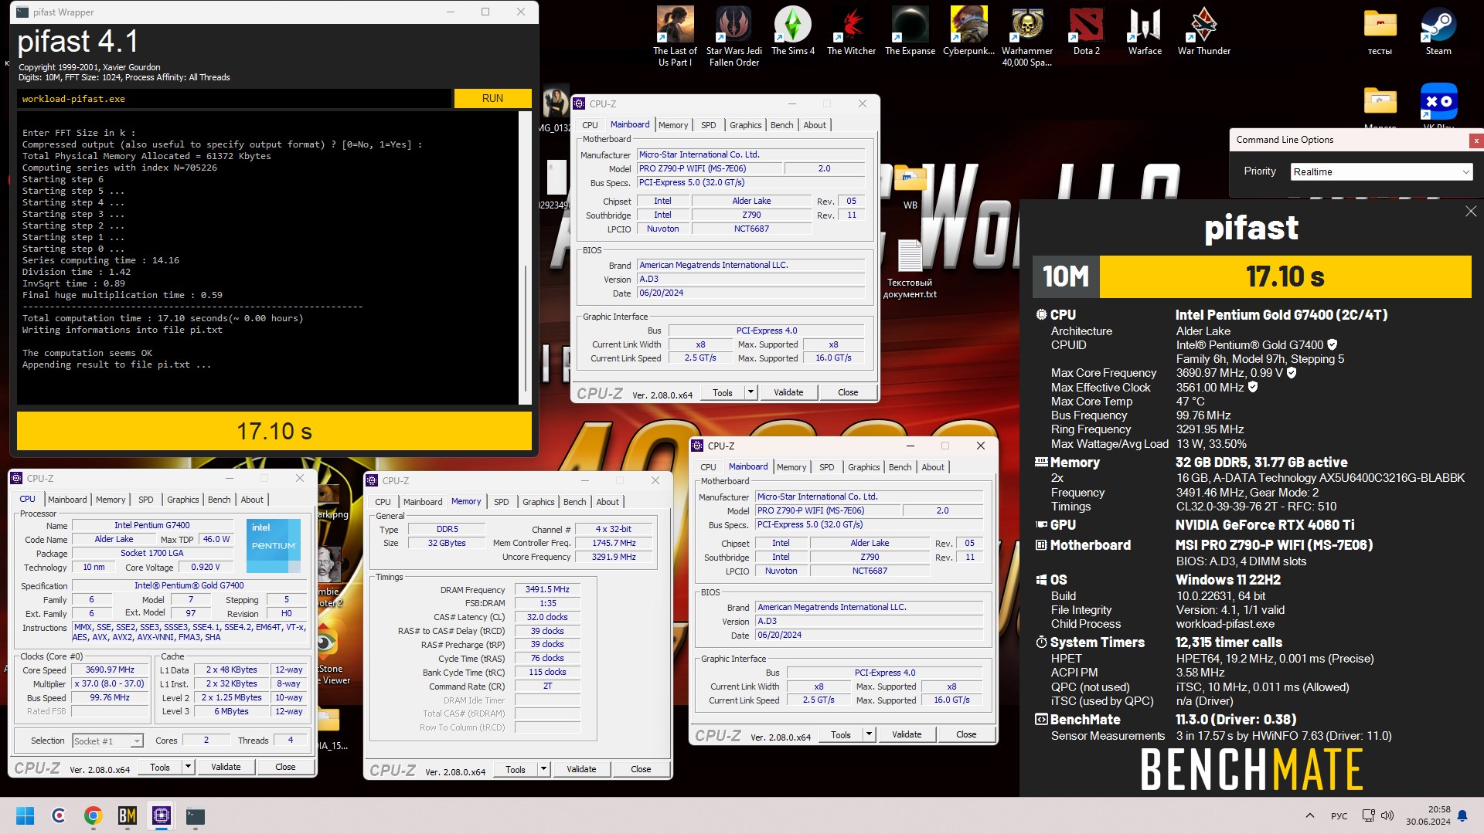Switch to Bench tab in top CPU-Z window

(781, 125)
